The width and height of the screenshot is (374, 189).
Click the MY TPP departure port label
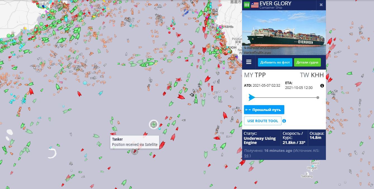[255, 75]
